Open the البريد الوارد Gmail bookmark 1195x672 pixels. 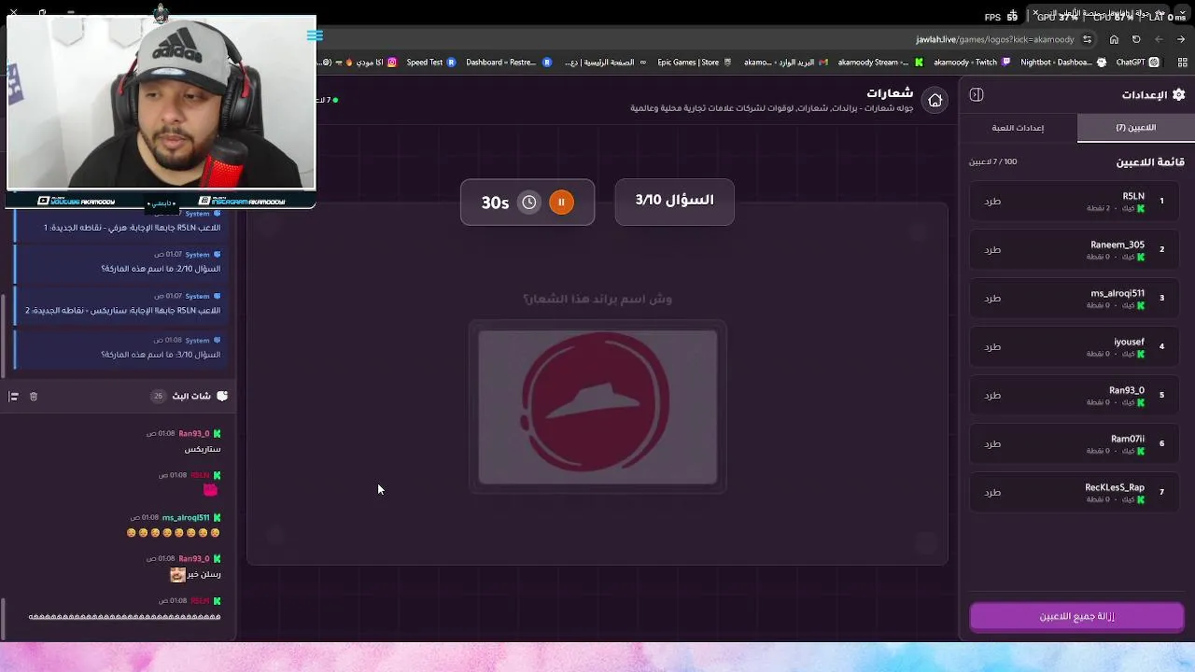785,63
